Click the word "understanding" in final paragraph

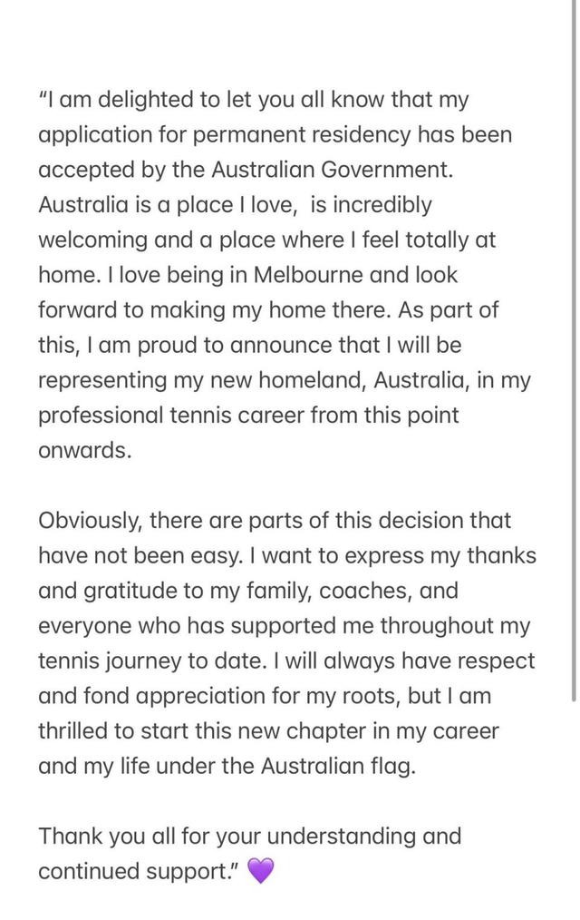(341, 837)
